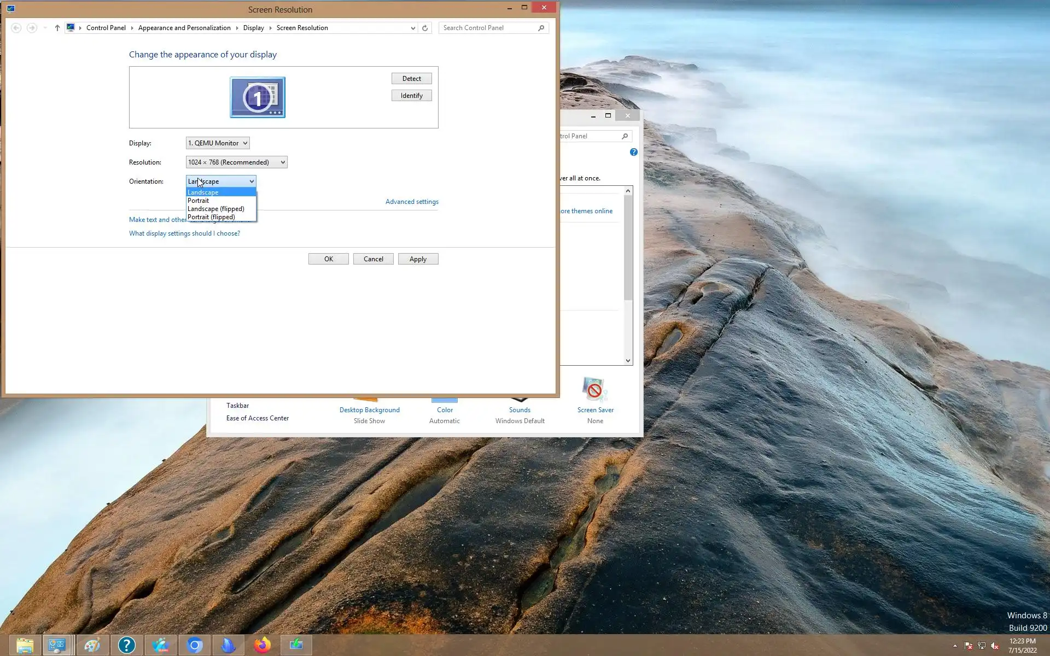Go up one level with up arrow
The image size is (1050, 656).
[57, 28]
